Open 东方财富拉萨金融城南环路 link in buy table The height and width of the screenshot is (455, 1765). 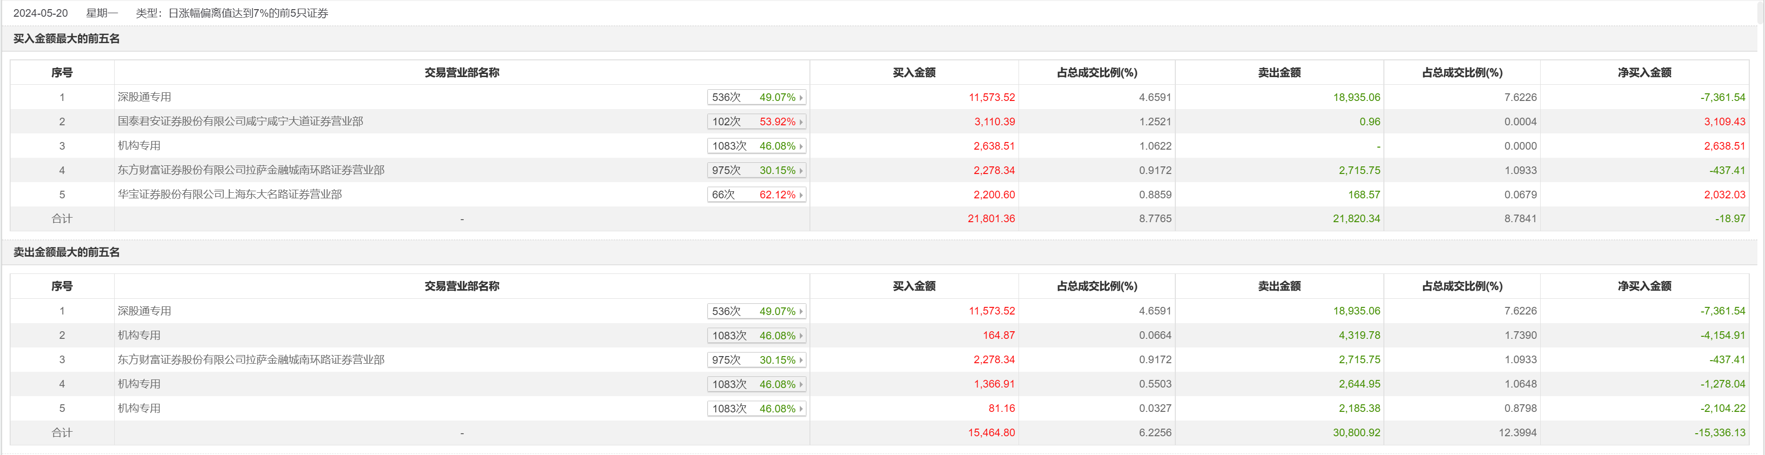tap(251, 170)
